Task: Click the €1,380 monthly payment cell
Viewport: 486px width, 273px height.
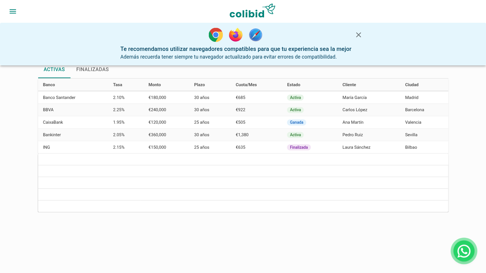Action: pyautogui.click(x=242, y=135)
